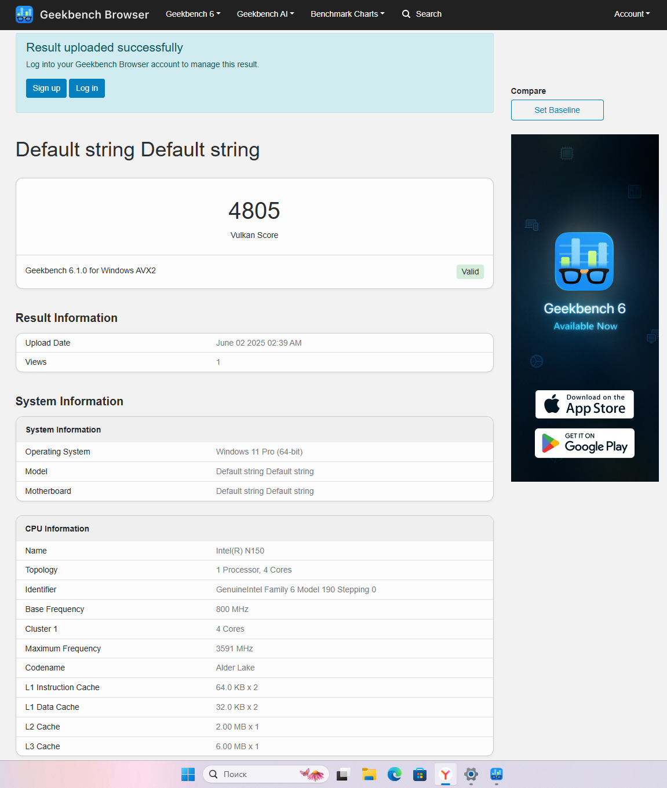Viewport: 667px width, 788px height.
Task: Open the Windows Start menu
Action: click(x=188, y=774)
